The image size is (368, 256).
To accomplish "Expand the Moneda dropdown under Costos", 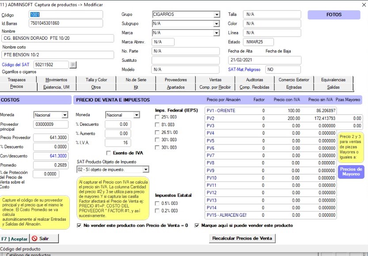I will coord(65,115).
